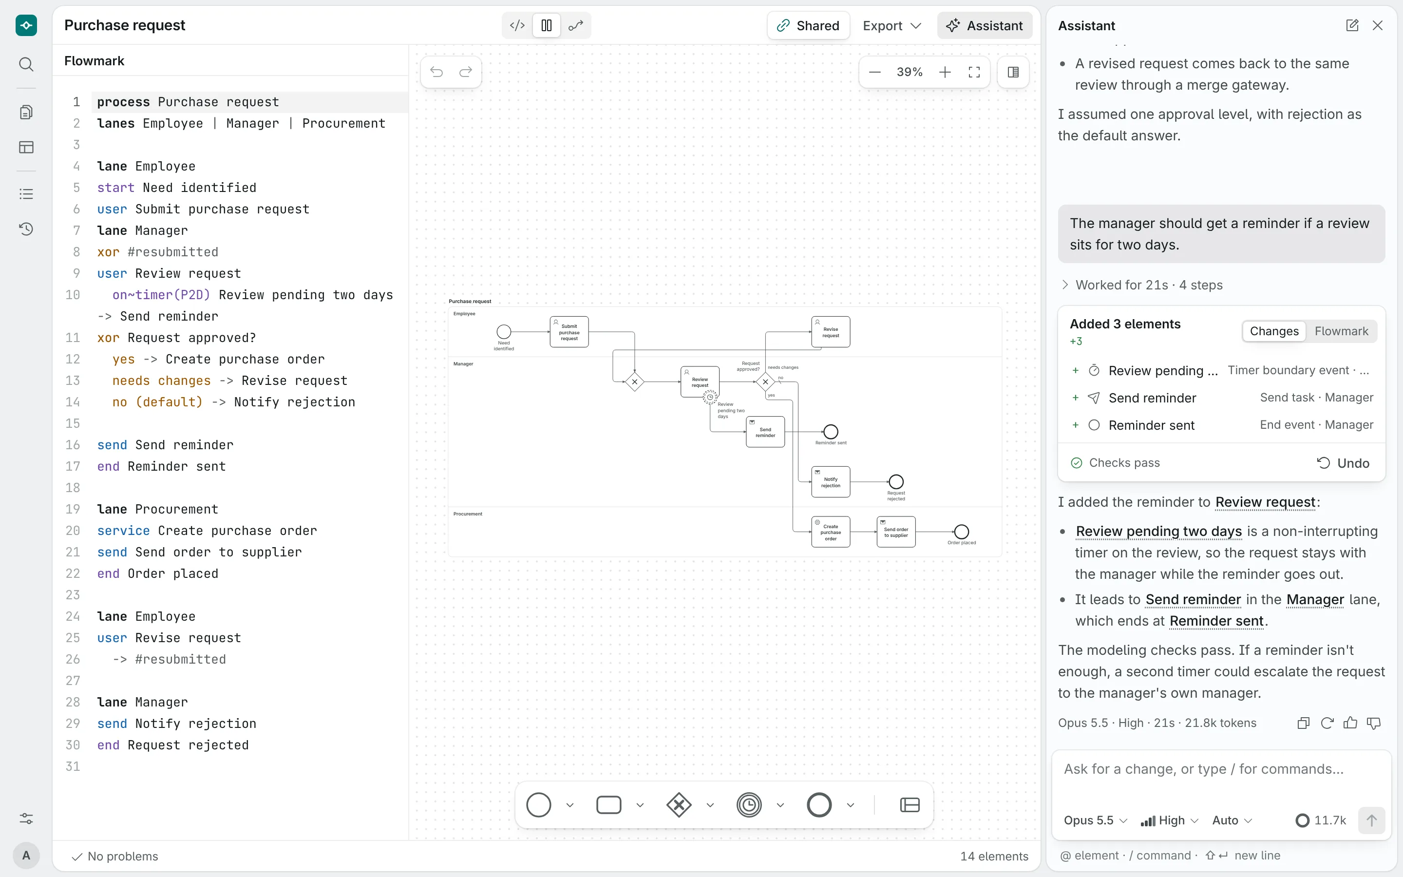This screenshot has height=877, width=1403.
Task: Click the user avatar A
Action: click(26, 855)
